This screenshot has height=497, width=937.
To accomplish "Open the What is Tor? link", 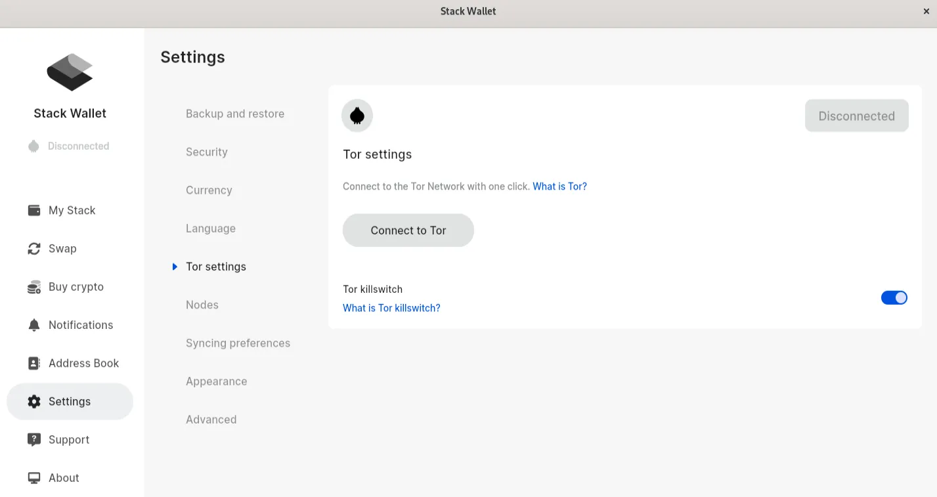I will [559, 186].
